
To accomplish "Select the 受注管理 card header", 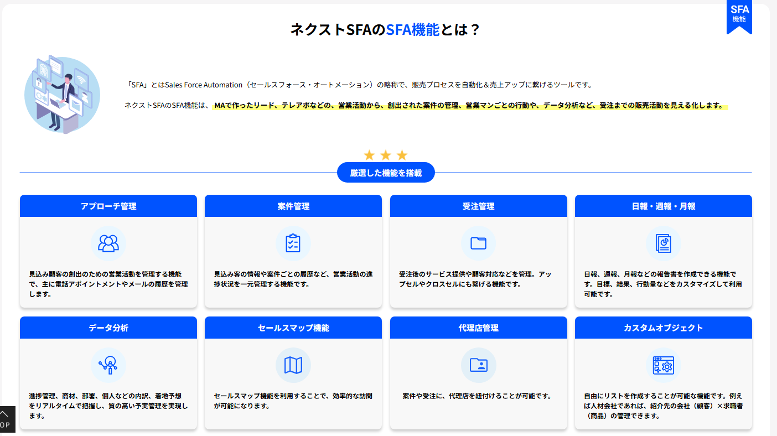I will point(478,206).
